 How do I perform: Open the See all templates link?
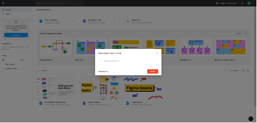point(238,33)
